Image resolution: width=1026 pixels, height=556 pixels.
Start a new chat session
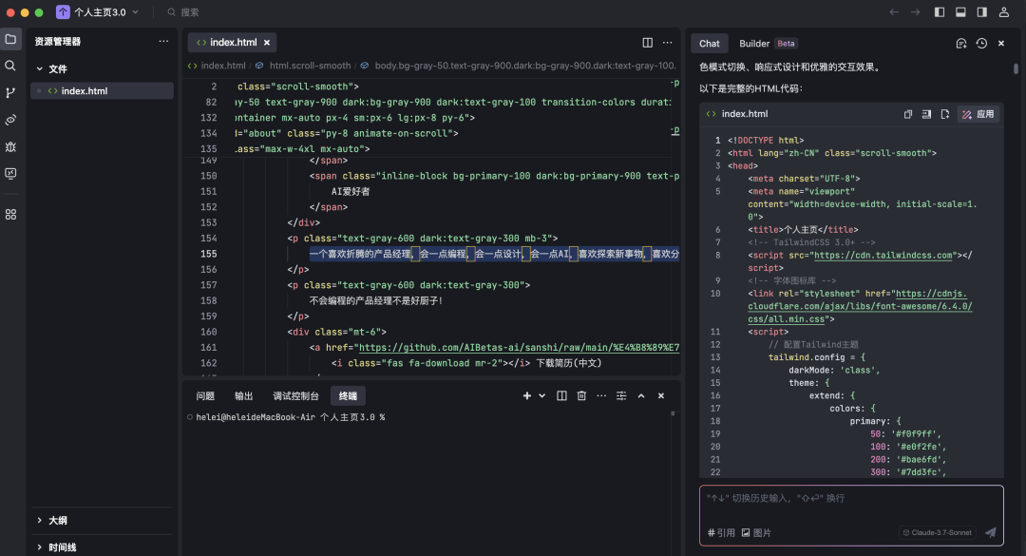pos(961,43)
